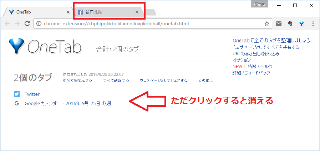Click the OneTab extension funnel icon
This screenshot has height=151, width=320.
click(x=301, y=24)
